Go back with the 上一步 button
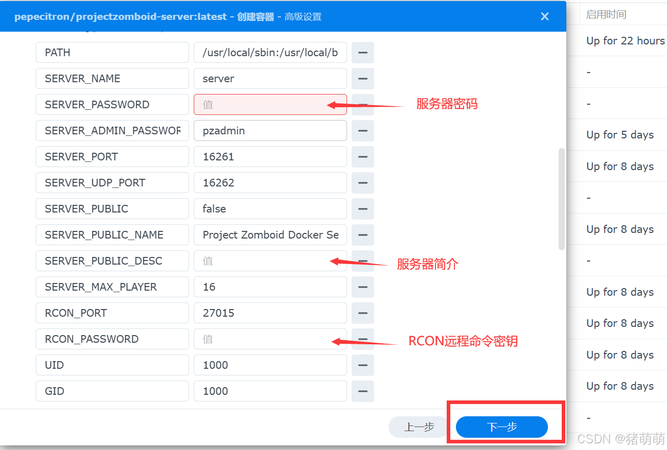This screenshot has width=667, height=450. 419,427
